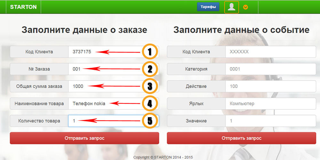Submit event form with right Отправить запрос
This screenshot has width=320, height=160.
click(241, 138)
